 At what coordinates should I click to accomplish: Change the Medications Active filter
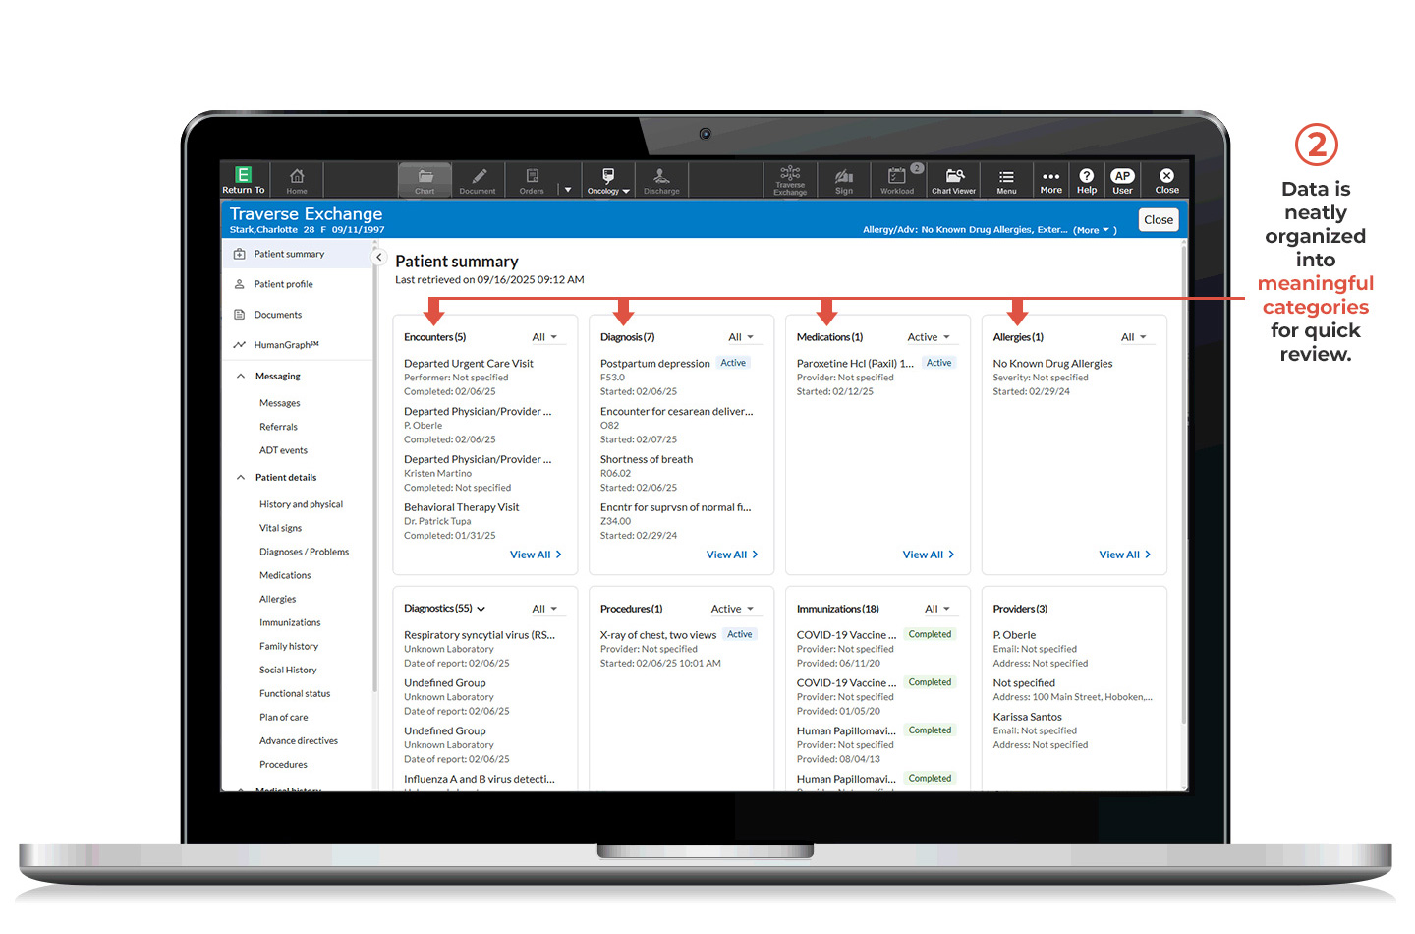929,336
